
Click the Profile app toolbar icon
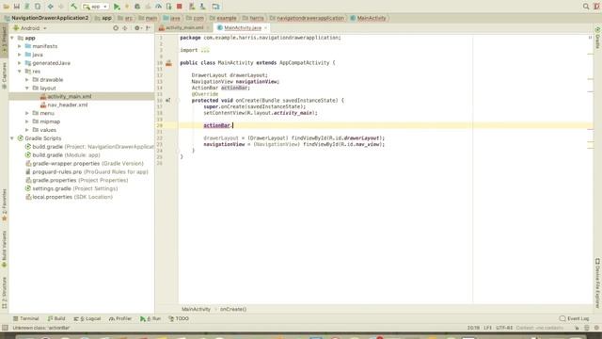pos(158,7)
